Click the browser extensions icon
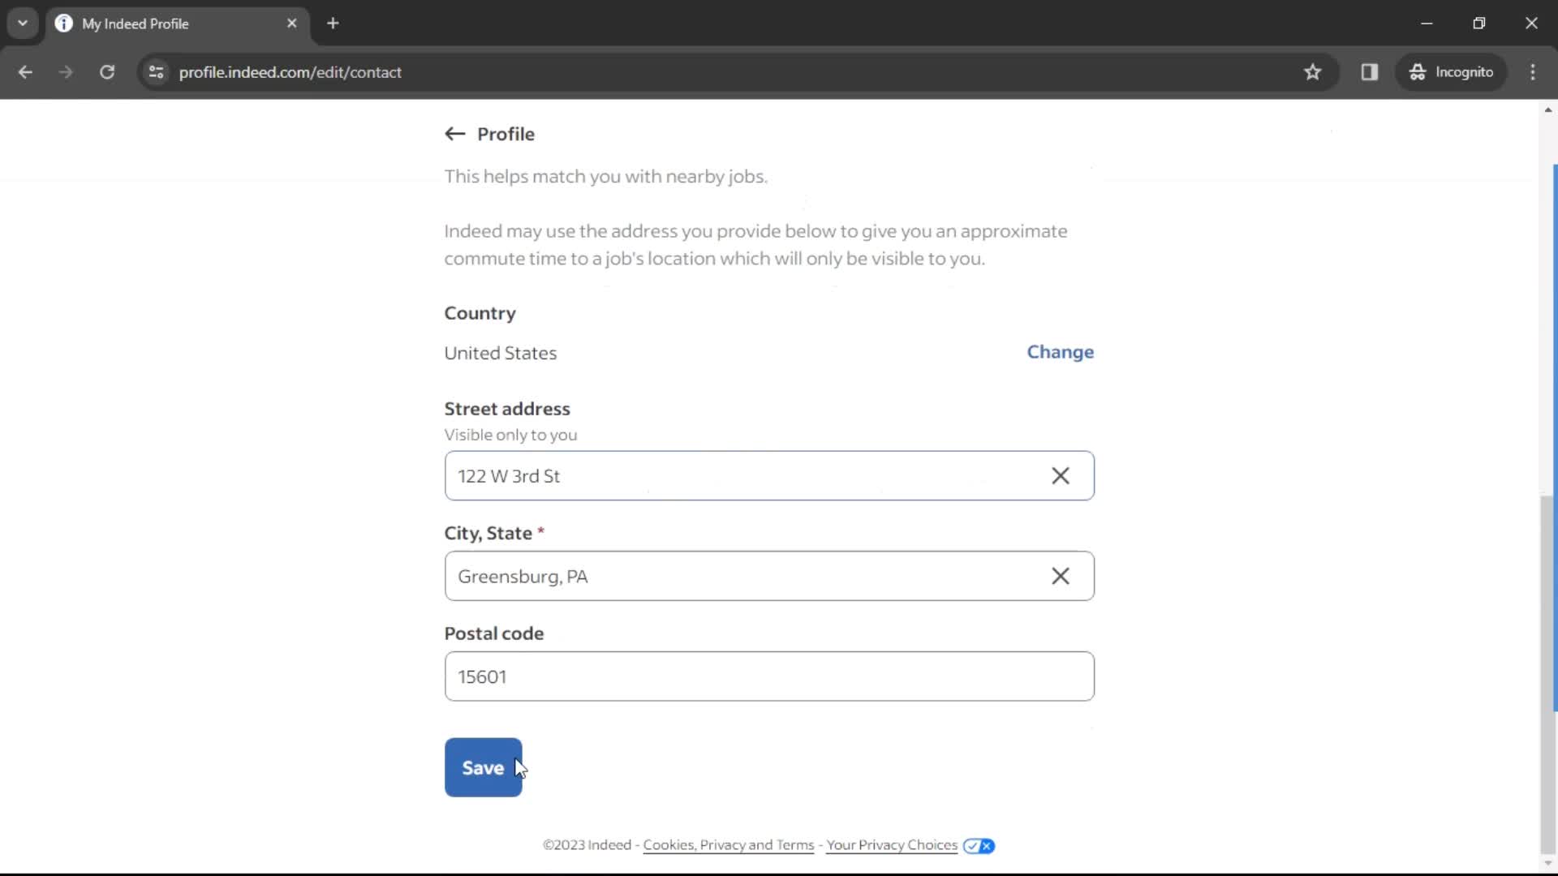This screenshot has width=1558, height=876. tap(1369, 71)
